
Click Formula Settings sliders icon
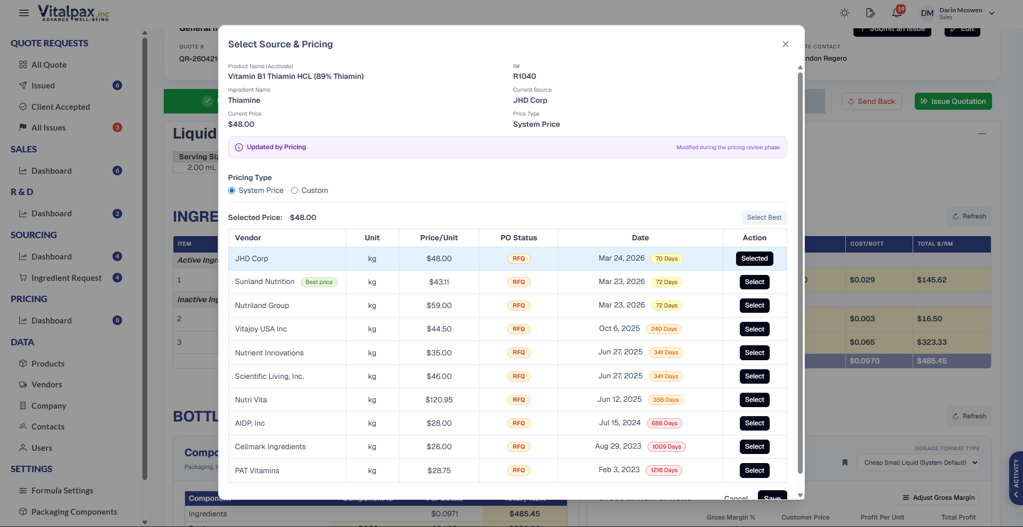23,490
